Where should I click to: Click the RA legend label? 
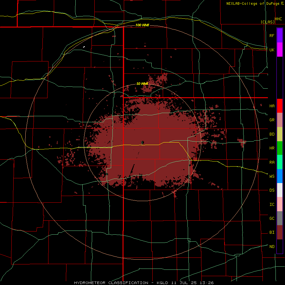point(272,162)
